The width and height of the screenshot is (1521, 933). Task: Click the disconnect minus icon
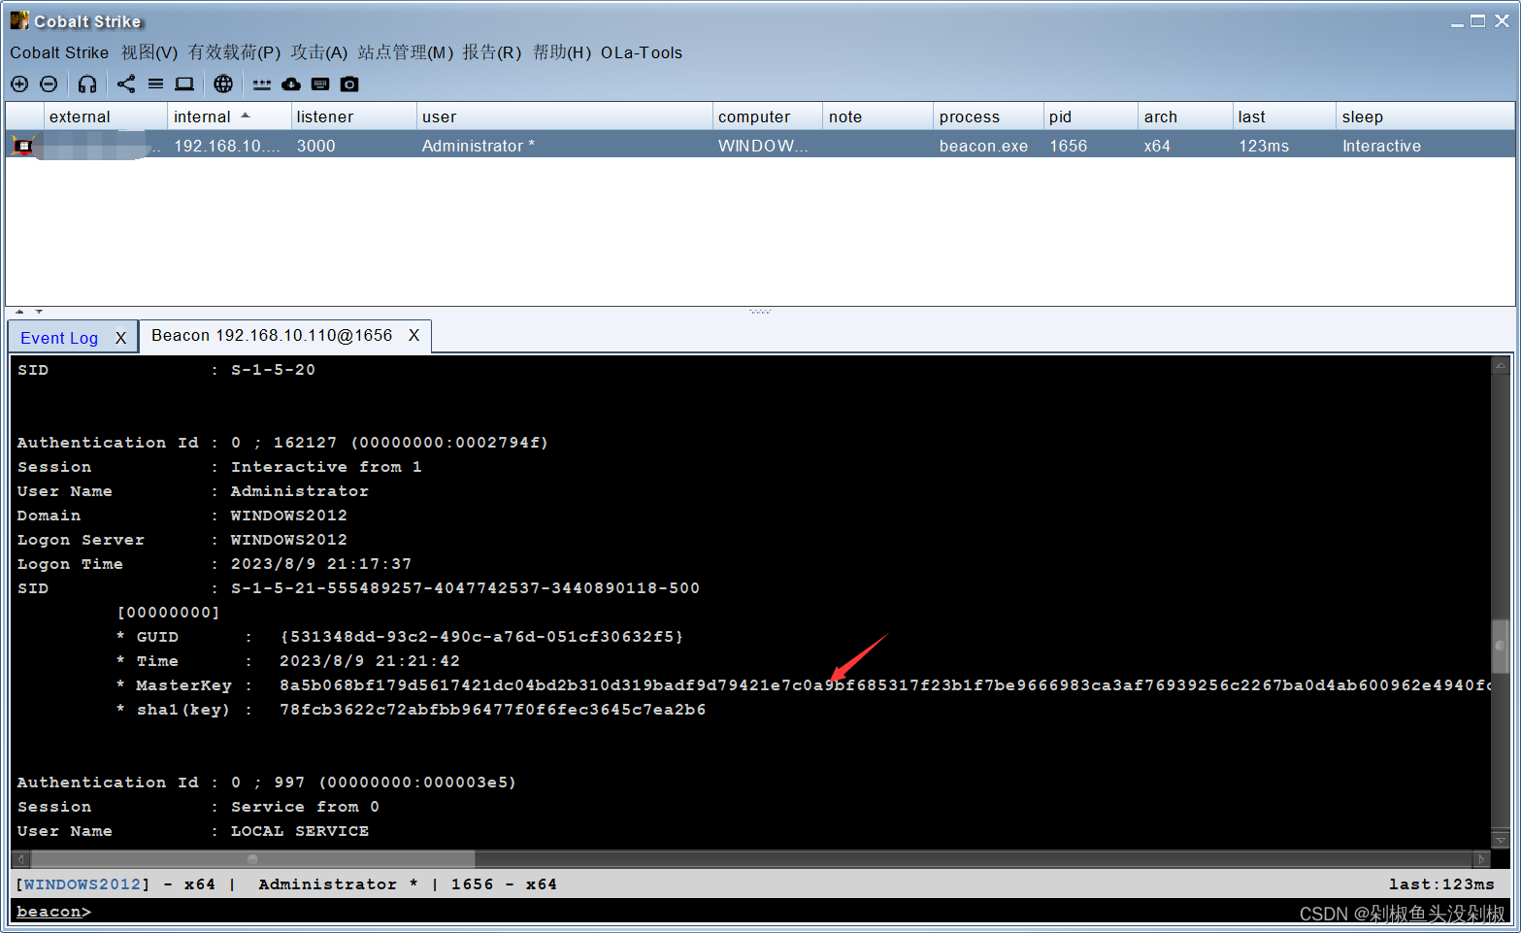[x=49, y=84]
